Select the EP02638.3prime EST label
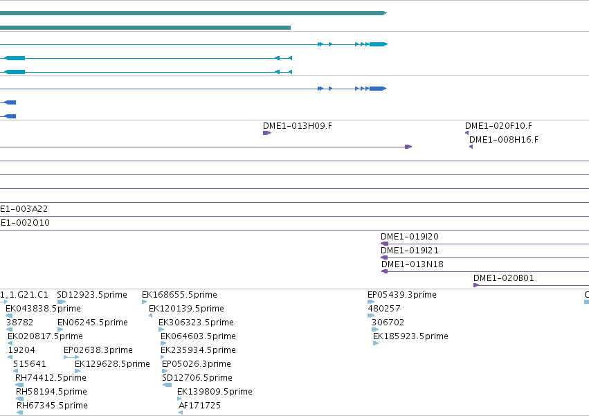This screenshot has height=416, width=589. point(98,350)
